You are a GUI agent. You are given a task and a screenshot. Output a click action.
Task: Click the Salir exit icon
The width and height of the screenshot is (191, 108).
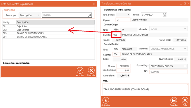tap(185, 100)
